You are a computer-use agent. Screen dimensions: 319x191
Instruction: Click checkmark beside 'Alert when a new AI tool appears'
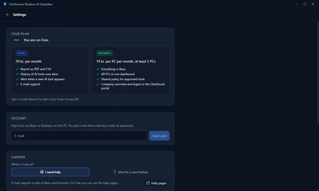(x=17, y=79)
